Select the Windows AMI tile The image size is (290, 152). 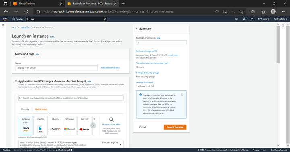click(70, 125)
